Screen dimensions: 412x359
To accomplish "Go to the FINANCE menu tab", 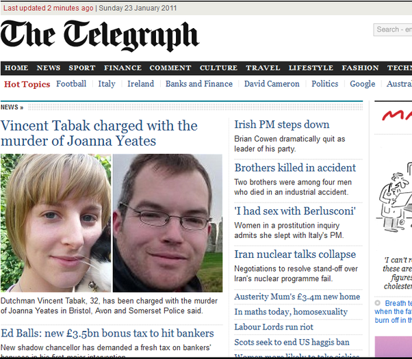I will tap(123, 68).
